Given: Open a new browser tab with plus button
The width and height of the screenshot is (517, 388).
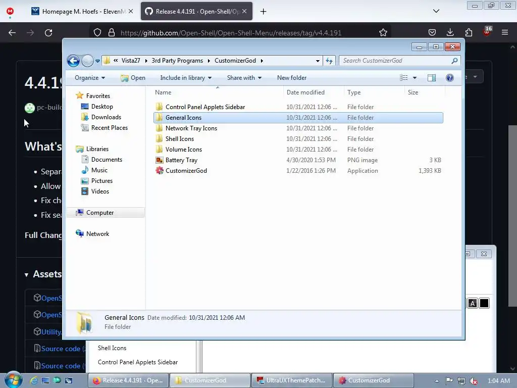Looking at the screenshot, I should tap(263, 12).
